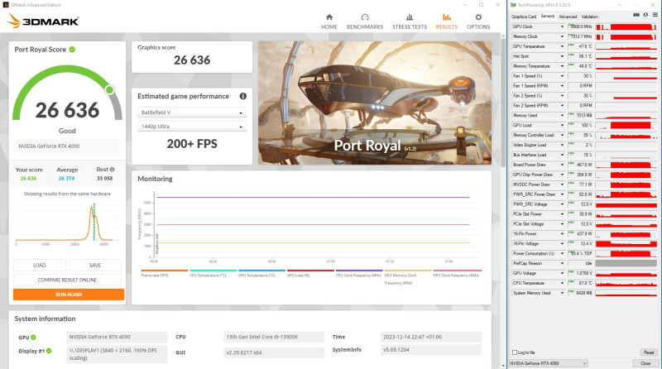Click the Reset button in GPU-Z
This screenshot has height=369, width=662.
[x=649, y=352]
